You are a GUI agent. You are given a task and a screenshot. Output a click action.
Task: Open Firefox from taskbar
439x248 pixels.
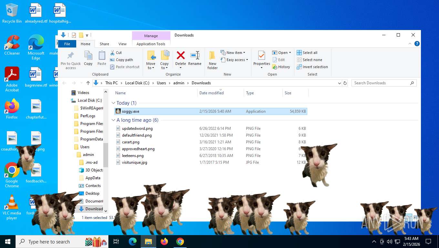pos(164,242)
